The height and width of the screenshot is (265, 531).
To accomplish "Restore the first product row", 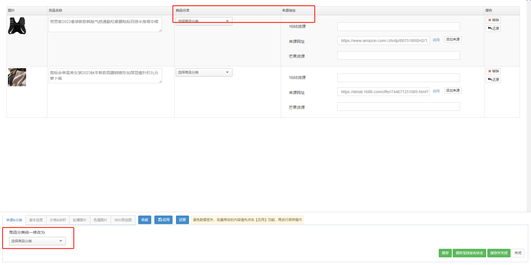I will 493,29.
